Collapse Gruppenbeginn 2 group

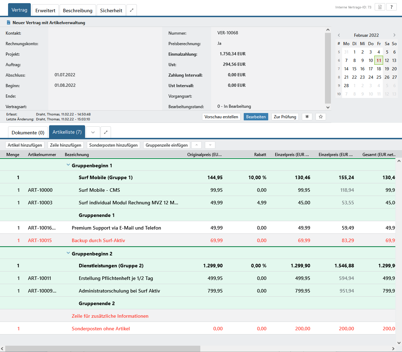tap(68, 254)
